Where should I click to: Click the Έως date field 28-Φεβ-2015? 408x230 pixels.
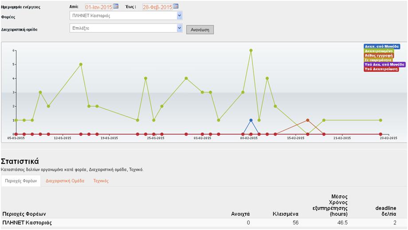[x=157, y=7]
